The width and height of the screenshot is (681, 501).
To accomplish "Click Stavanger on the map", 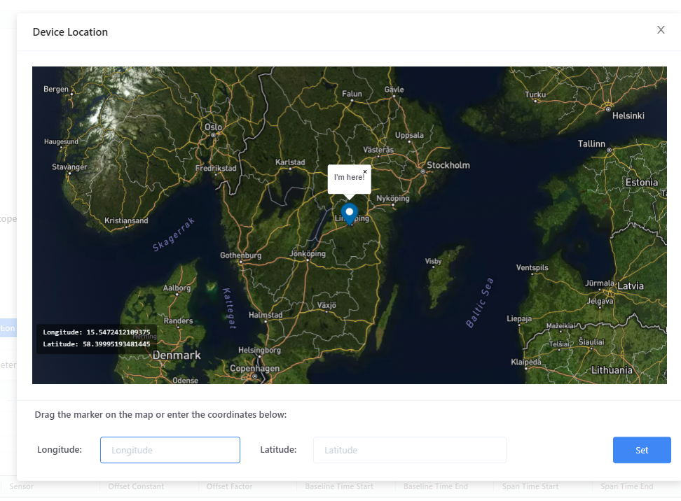I will [69, 167].
